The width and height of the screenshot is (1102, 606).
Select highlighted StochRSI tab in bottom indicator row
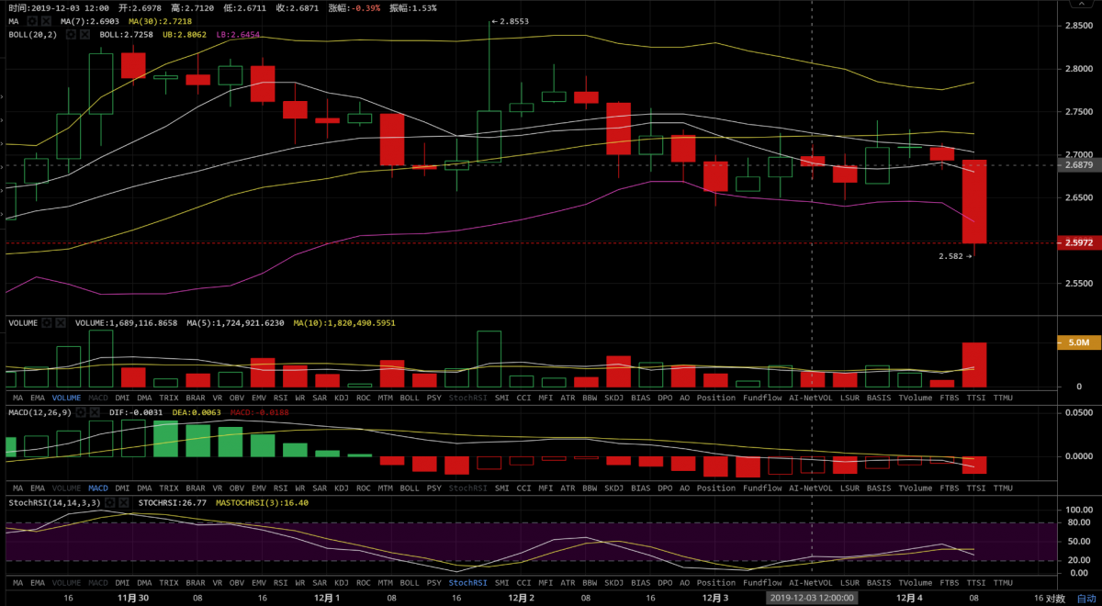pyautogui.click(x=468, y=582)
